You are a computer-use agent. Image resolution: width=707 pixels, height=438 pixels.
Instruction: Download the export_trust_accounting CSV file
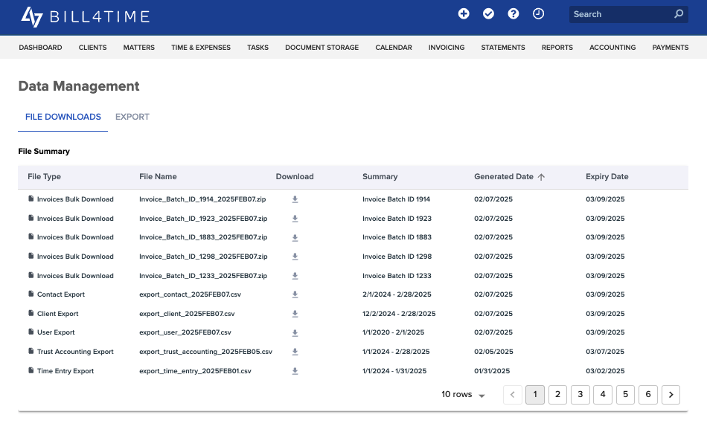pos(295,352)
